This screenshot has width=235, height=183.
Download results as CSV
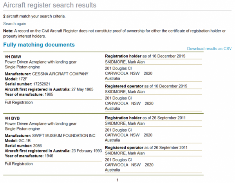[x=210, y=49]
